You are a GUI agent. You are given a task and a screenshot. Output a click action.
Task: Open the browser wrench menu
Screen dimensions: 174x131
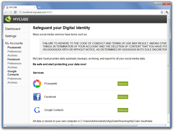(167, 12)
